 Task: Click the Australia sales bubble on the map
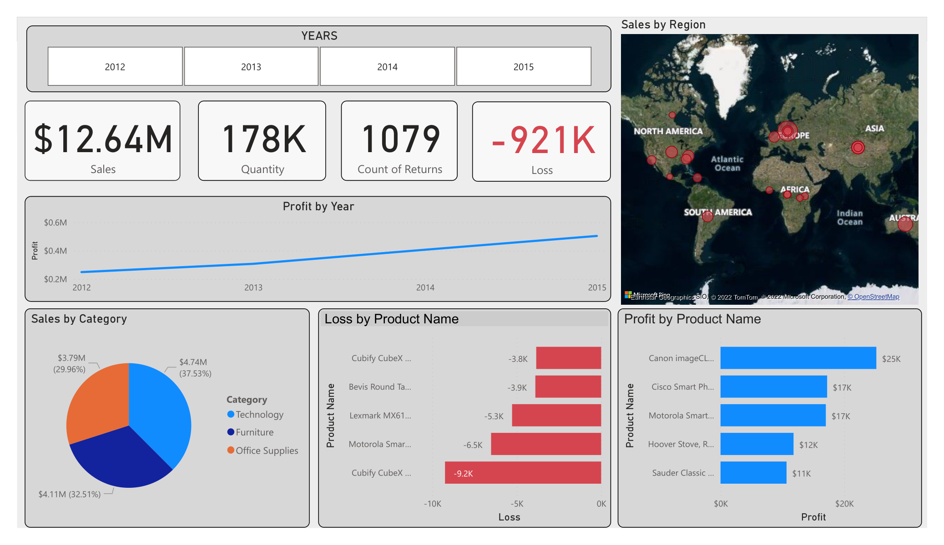[x=905, y=223]
